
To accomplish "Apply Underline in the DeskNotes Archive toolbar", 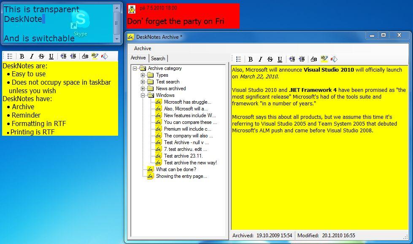I will [x=280, y=59].
